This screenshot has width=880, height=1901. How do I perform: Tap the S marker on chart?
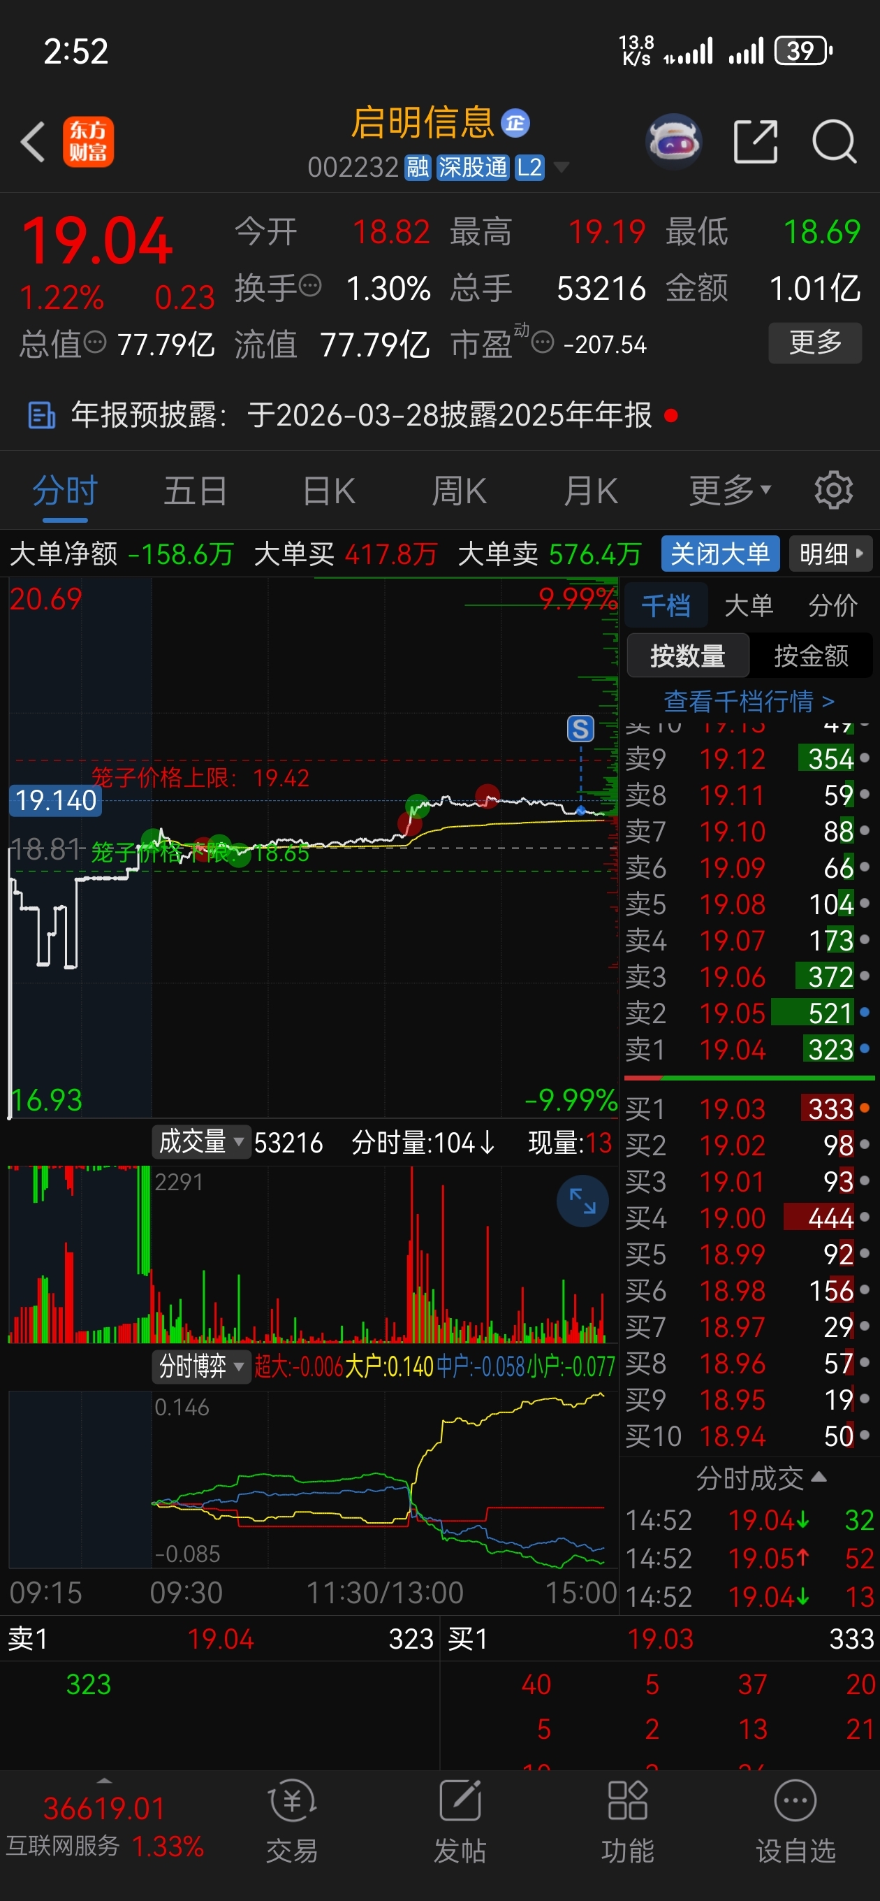coord(580,728)
